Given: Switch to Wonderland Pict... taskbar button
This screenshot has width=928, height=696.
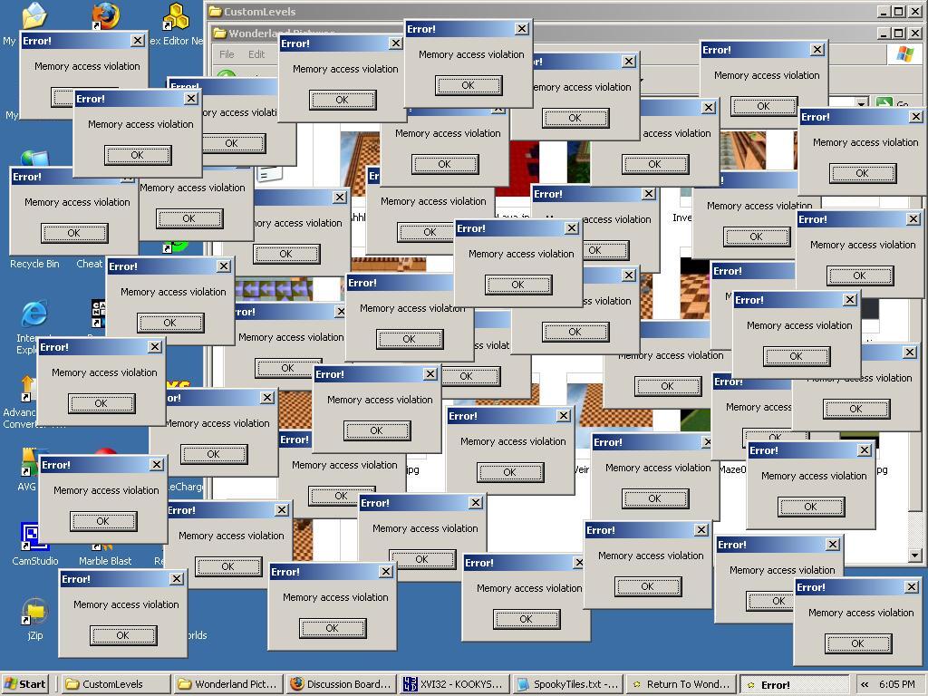Looking at the screenshot, I should [x=228, y=684].
